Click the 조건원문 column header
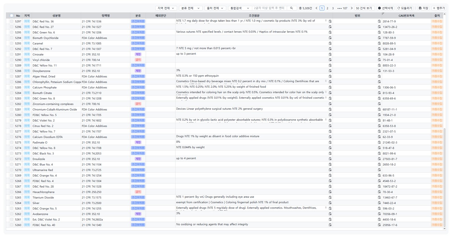This screenshot has height=237, width=454. click(254, 16)
